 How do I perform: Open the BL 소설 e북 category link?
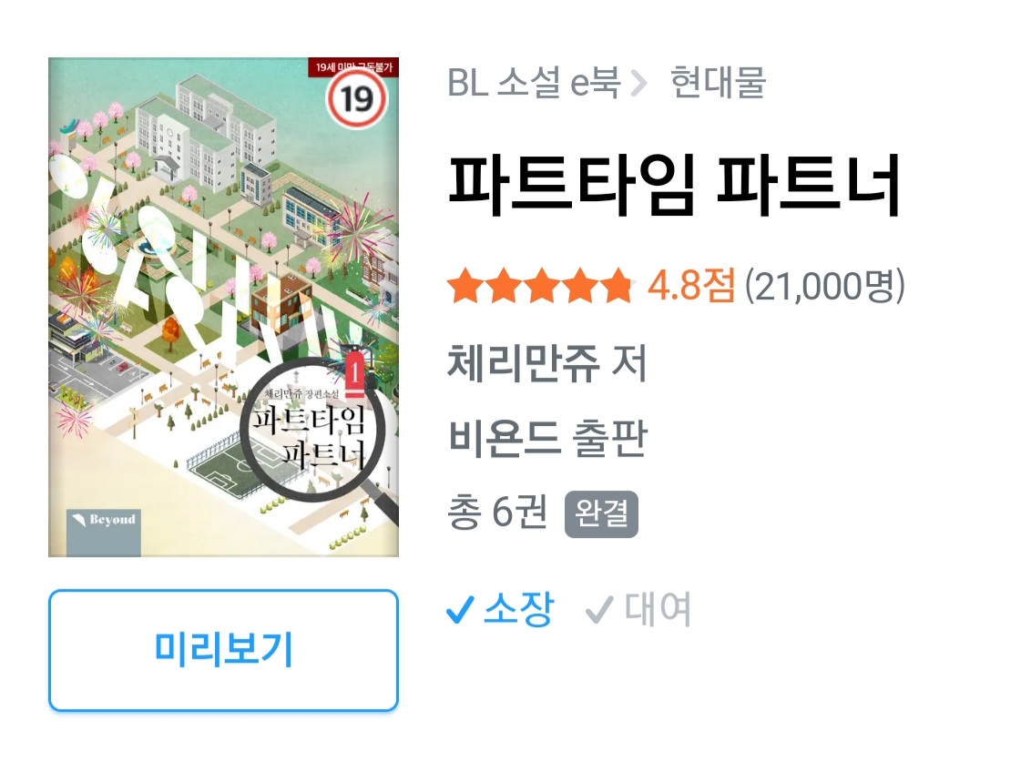(x=534, y=83)
